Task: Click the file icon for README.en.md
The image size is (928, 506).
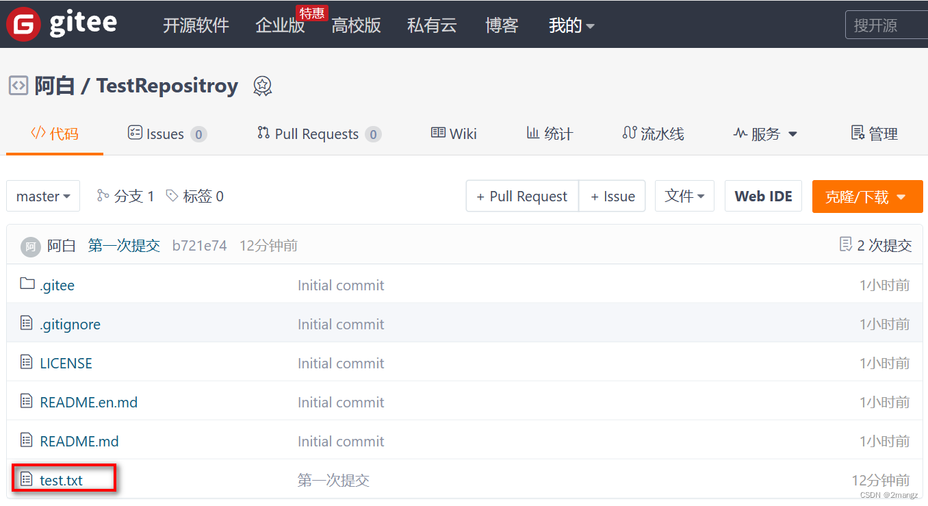Action: 27,401
